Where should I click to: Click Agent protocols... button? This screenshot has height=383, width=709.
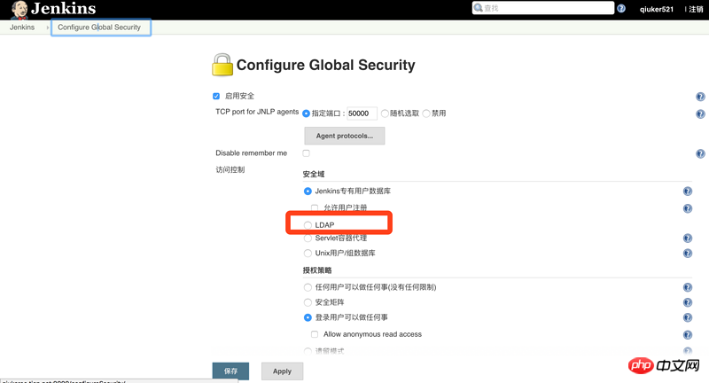(x=345, y=136)
